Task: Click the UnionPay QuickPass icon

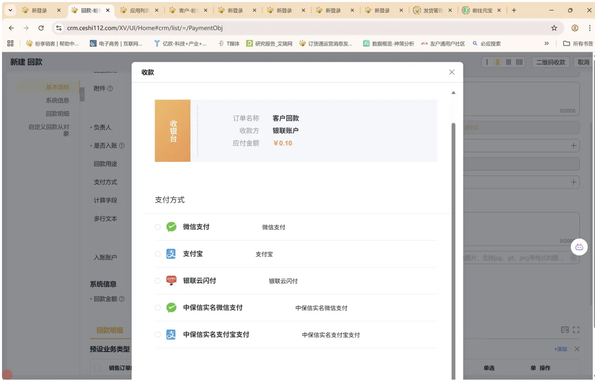Action: (x=171, y=281)
